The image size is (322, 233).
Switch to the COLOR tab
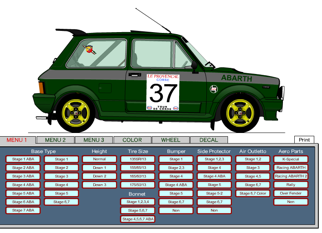(132, 140)
